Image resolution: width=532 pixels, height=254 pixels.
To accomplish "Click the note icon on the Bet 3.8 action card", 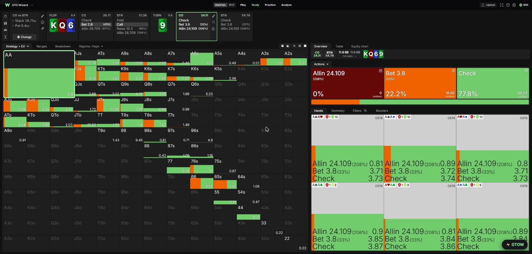I will [x=453, y=71].
